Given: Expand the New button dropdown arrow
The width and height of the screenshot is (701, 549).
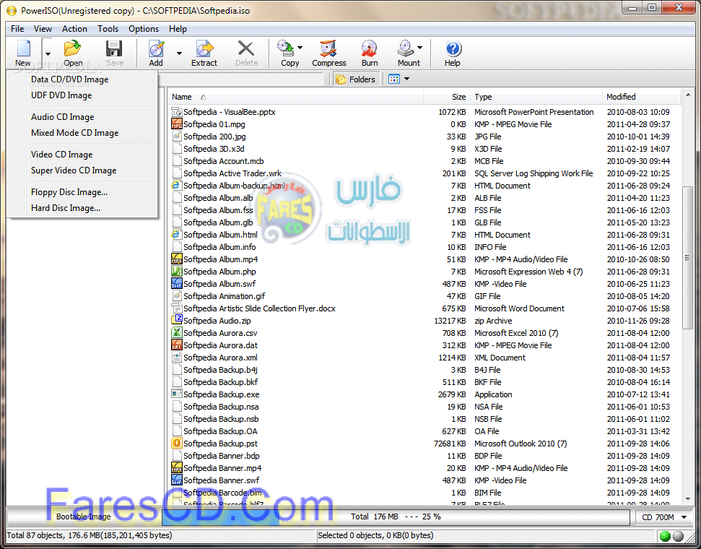Looking at the screenshot, I should tap(48, 53).
